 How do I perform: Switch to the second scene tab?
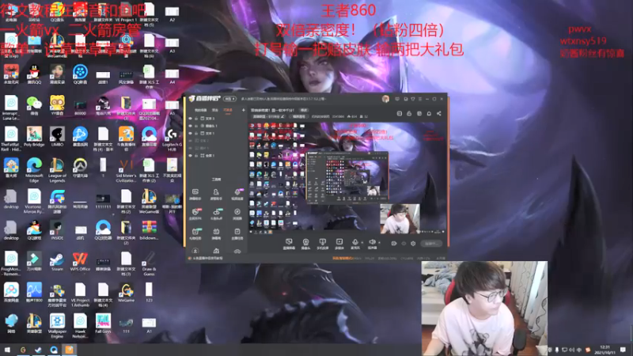coord(215,110)
